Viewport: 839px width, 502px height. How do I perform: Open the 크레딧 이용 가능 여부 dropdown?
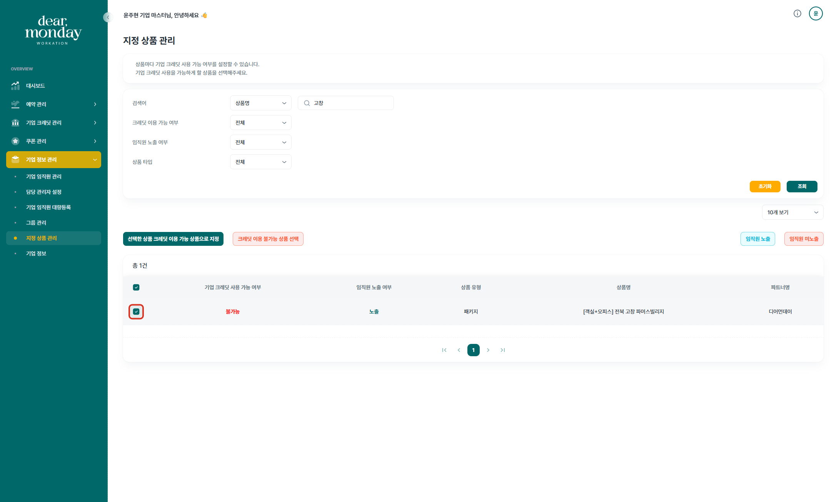click(260, 123)
